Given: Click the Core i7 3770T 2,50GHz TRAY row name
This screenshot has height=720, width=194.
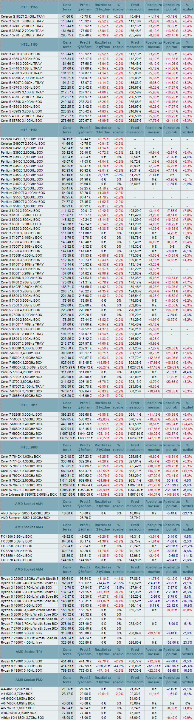Looking at the screenshot, I should 22,35.
